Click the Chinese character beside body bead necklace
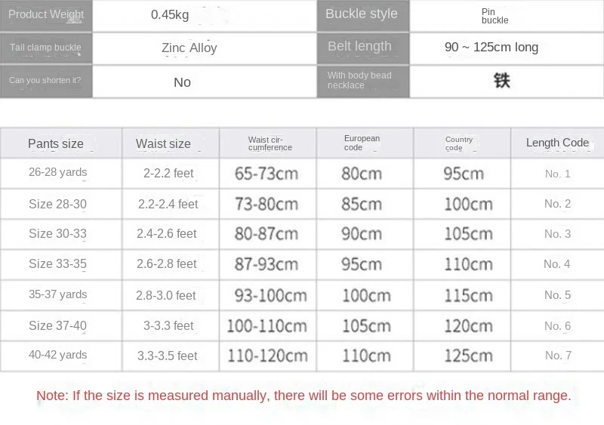The width and height of the screenshot is (604, 425). pyautogui.click(x=502, y=81)
